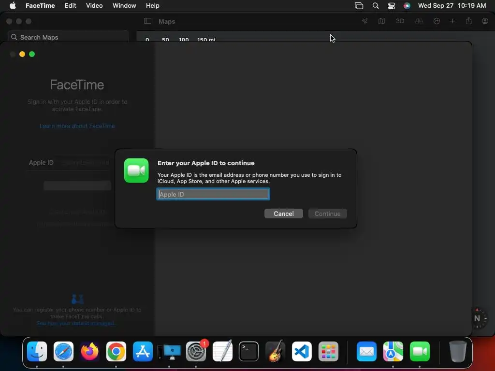Click the FaceTime camera icon in the dialog

(x=136, y=171)
